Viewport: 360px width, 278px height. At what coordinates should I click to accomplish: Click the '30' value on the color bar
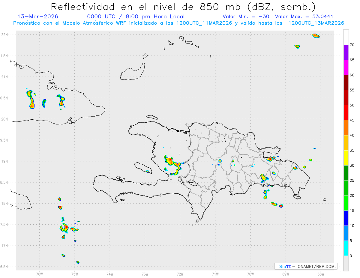tap(352, 166)
